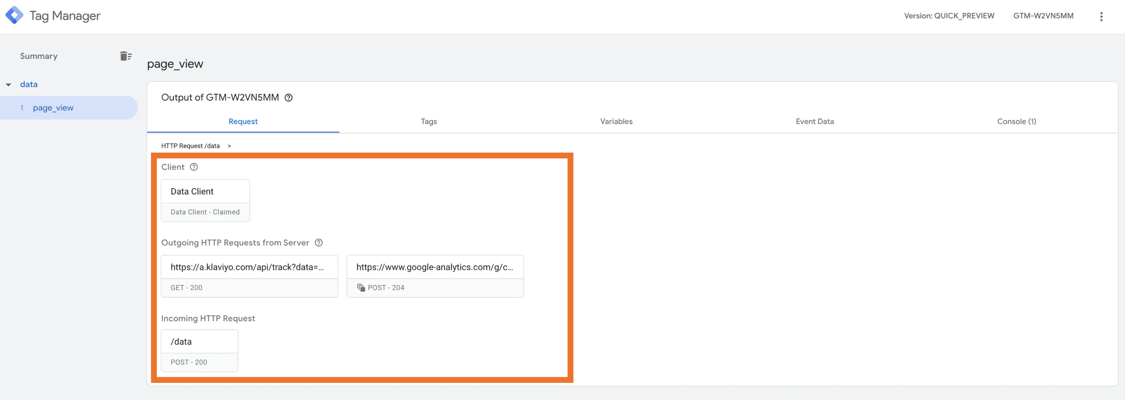Click the Tag Manager logo icon
Image resolution: width=1125 pixels, height=400 pixels.
click(14, 15)
